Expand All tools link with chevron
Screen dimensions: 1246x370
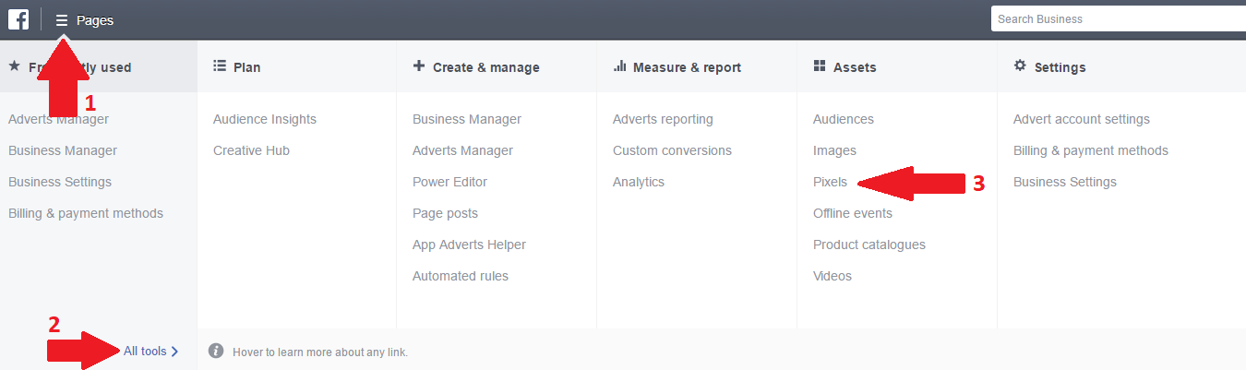click(150, 351)
